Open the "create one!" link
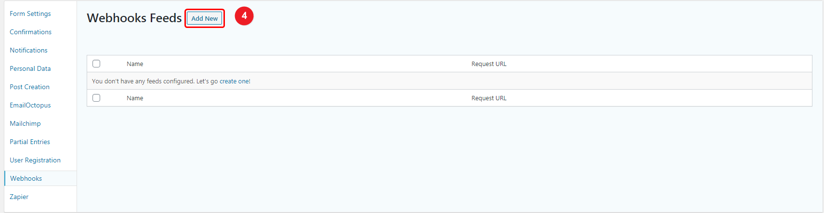The image size is (824, 213). click(235, 81)
